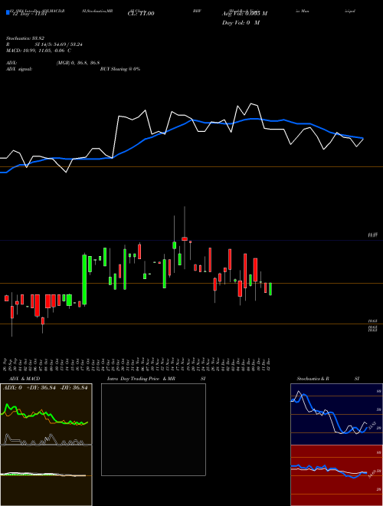Click the blue 12-day SMA legend square
Screen dimensions: 383x506
[8, 12]
